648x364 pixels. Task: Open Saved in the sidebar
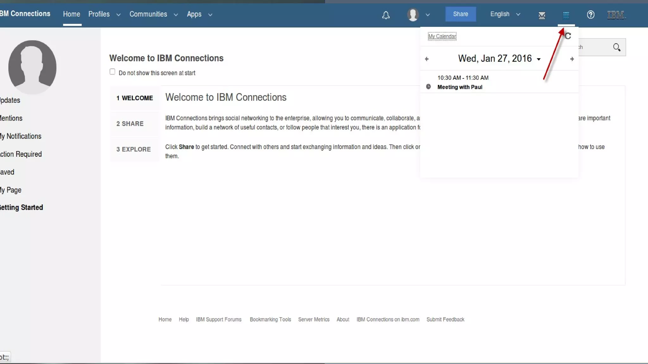[x=7, y=172]
